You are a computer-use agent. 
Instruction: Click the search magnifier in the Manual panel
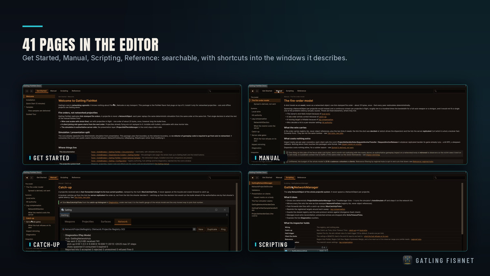pos(435,91)
